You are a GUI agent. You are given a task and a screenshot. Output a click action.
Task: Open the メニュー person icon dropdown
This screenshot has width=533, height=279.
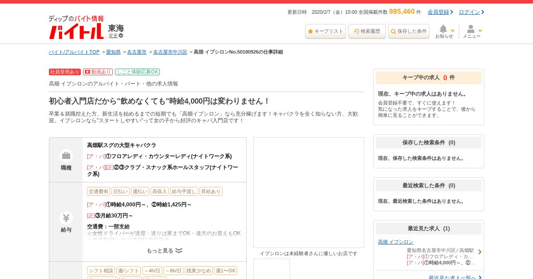pyautogui.click(x=472, y=31)
